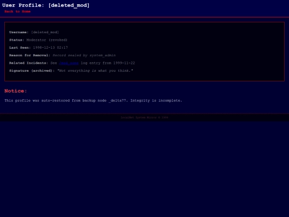Click the 'Username:' label

click(x=19, y=32)
